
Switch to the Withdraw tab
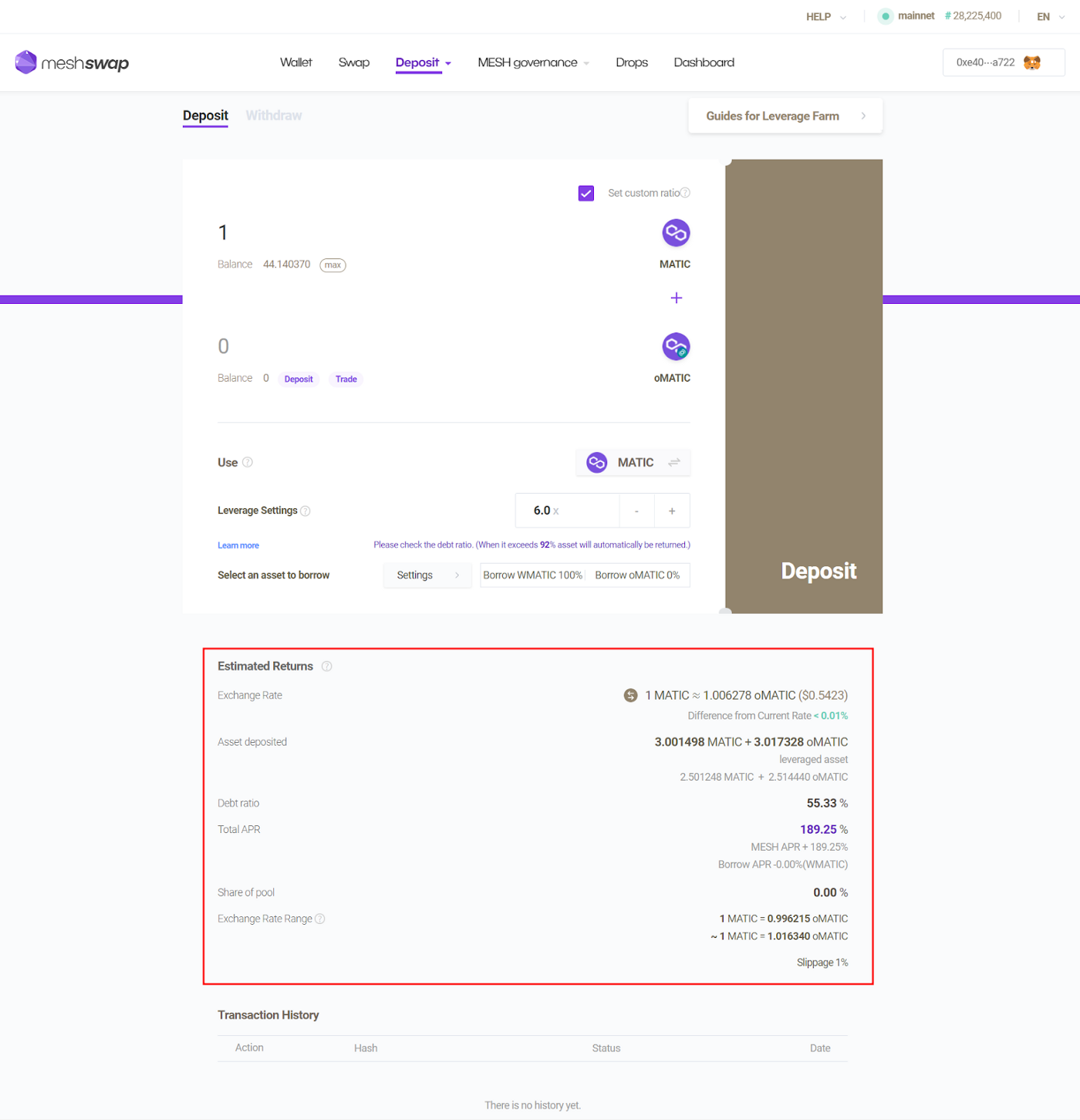pyautogui.click(x=274, y=116)
